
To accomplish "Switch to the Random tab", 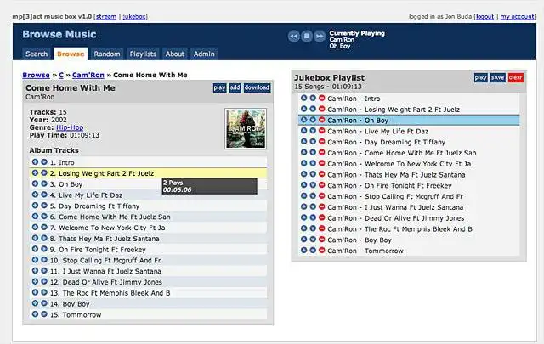I will [107, 54].
